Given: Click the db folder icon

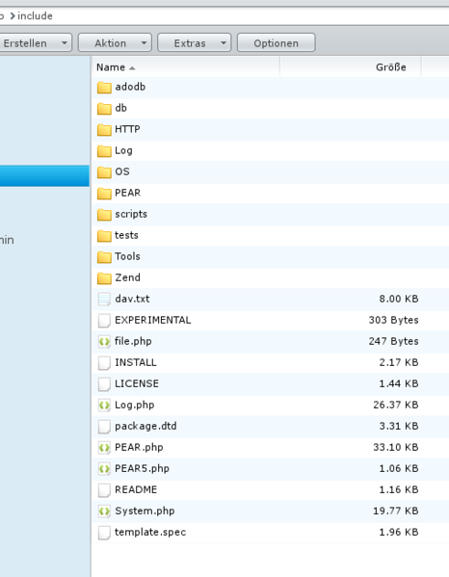Looking at the screenshot, I should pos(104,109).
